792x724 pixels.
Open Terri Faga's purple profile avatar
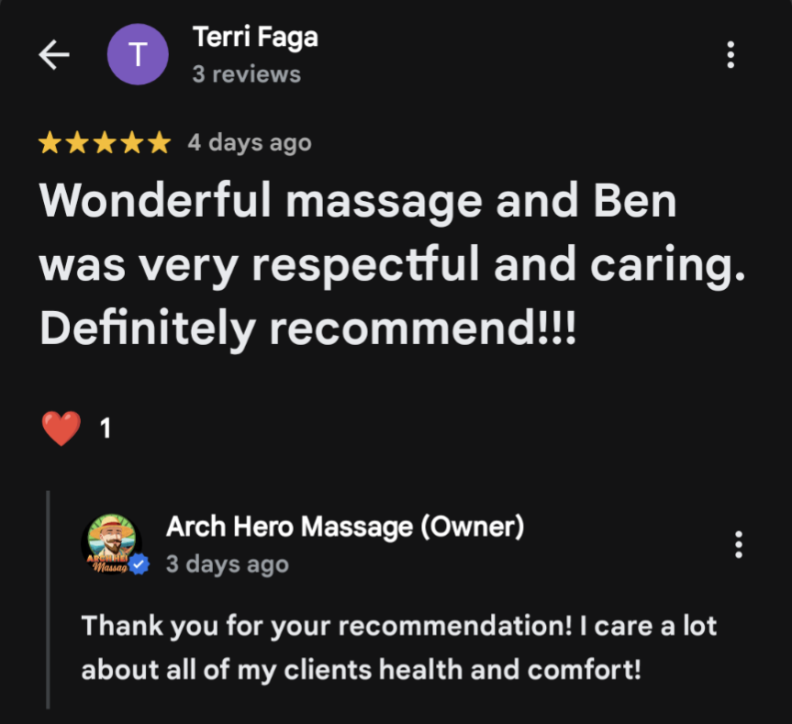click(x=138, y=54)
